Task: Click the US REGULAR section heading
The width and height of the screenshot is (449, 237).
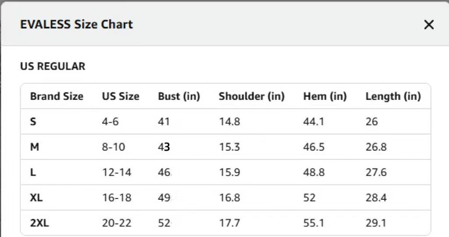Action: [53, 67]
